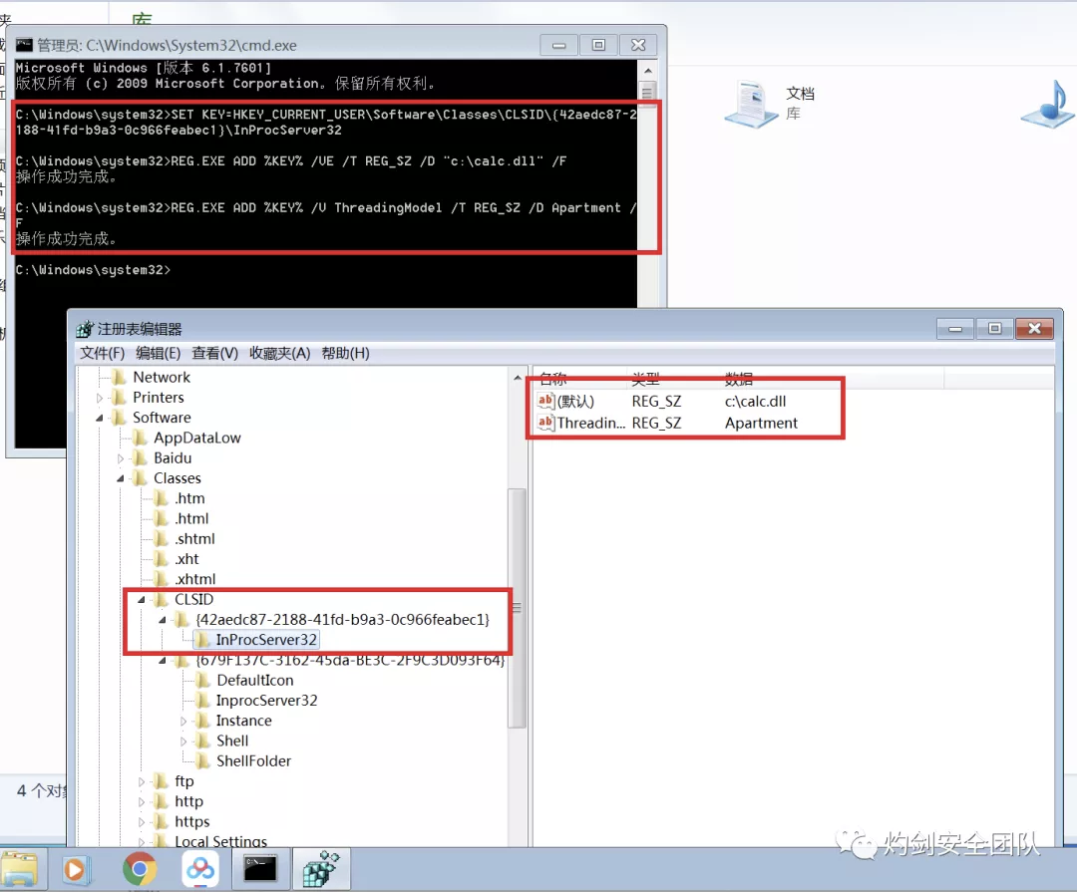Screen dimensions: 1077x892
Task: Open the Edit menu 编辑(E)
Action: click(158, 353)
